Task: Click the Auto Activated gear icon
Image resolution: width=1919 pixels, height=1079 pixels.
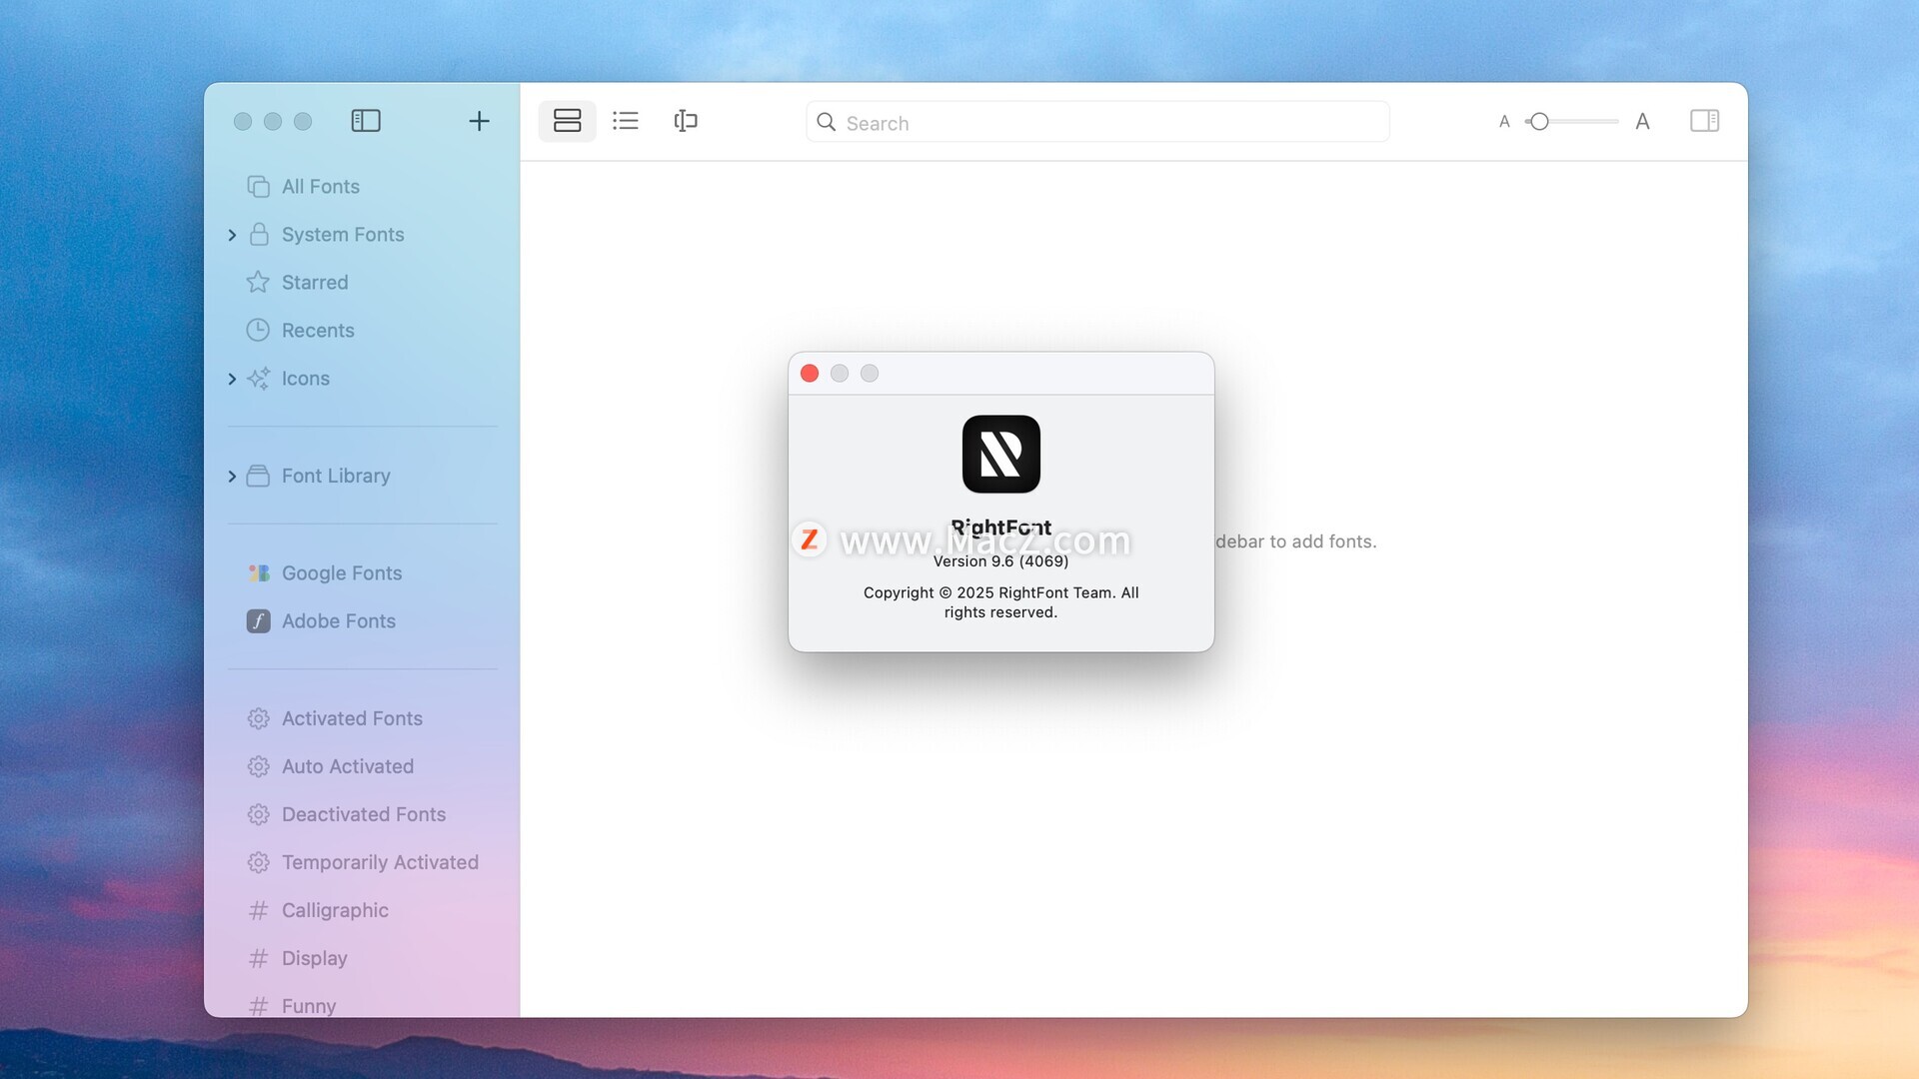Action: pos(258,766)
